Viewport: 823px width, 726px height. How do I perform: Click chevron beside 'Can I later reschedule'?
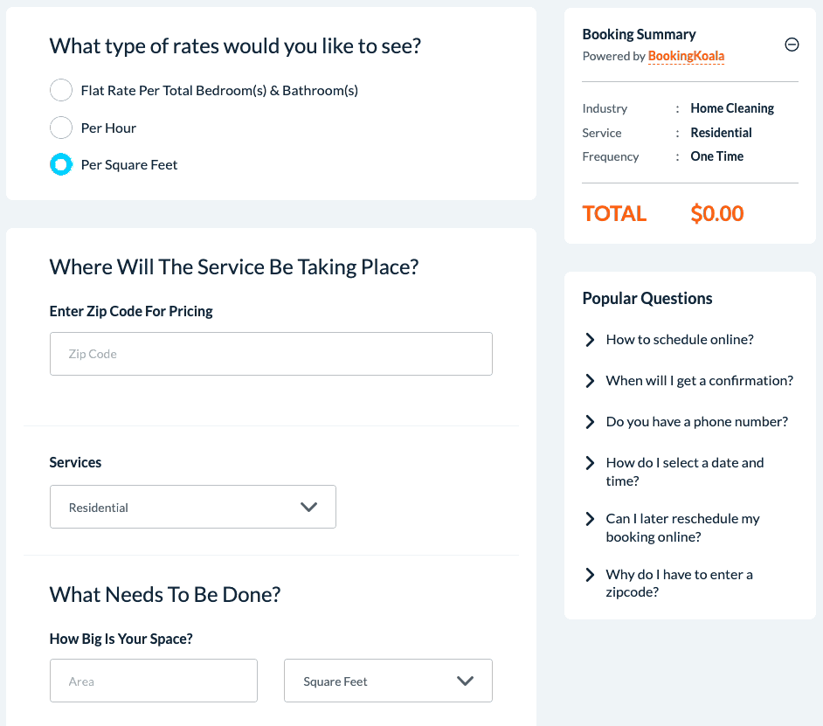point(591,519)
